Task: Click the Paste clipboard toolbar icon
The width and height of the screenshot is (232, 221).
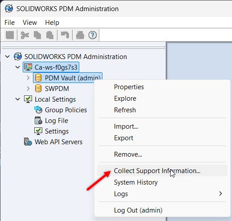Action: point(50,35)
